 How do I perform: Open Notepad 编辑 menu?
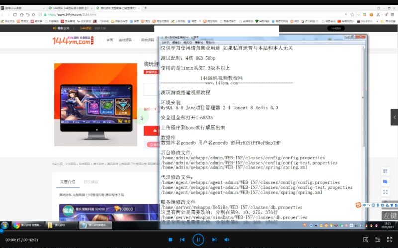[x=176, y=42]
